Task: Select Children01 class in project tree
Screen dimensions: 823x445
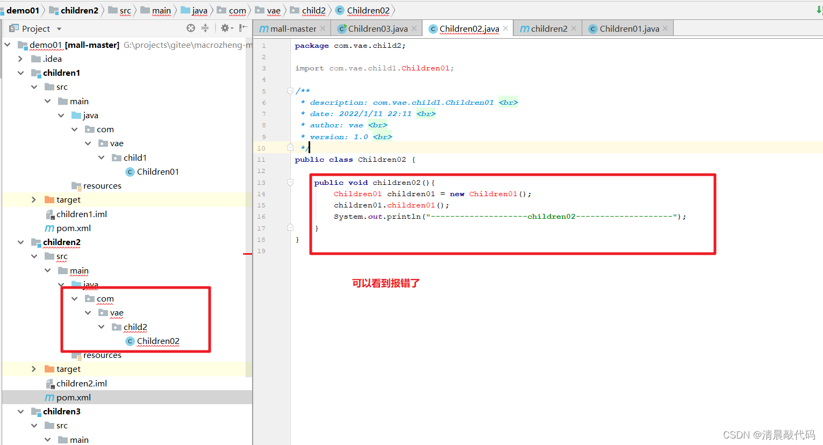Action: [x=158, y=171]
